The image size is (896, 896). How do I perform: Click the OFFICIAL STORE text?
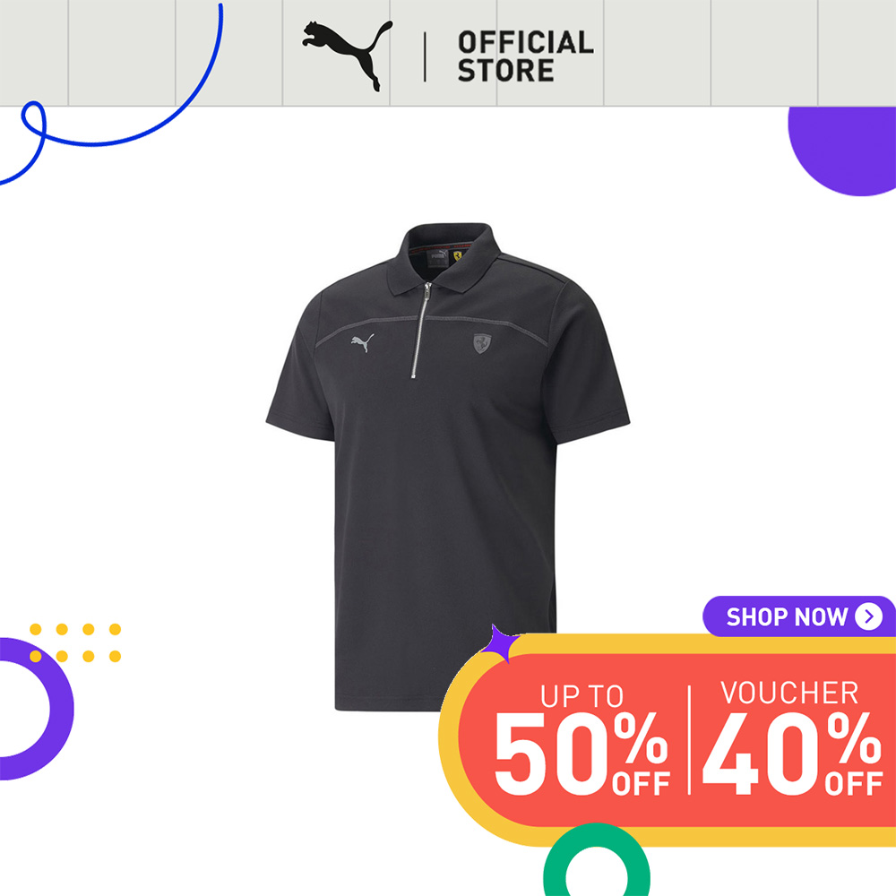pos(525,56)
